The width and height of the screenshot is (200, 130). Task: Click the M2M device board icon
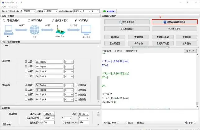click(60, 30)
